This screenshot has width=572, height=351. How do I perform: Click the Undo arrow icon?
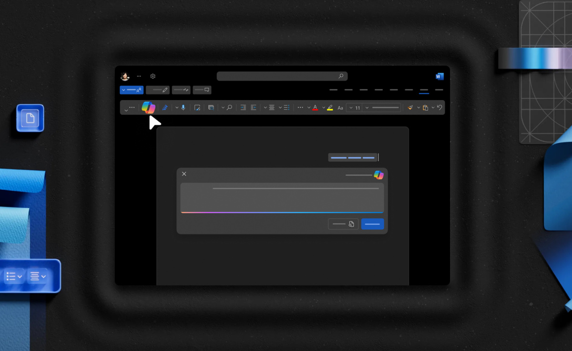pos(439,108)
